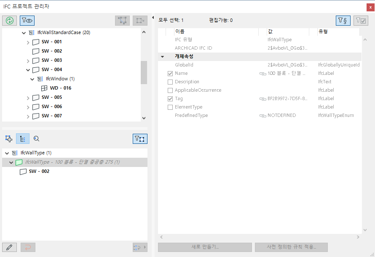Select the PredefinedType property row

(x=260, y=115)
